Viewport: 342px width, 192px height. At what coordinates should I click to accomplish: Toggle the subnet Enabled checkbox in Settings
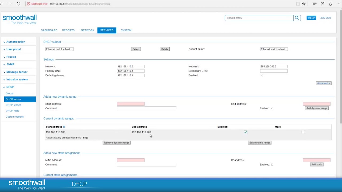[262, 75]
